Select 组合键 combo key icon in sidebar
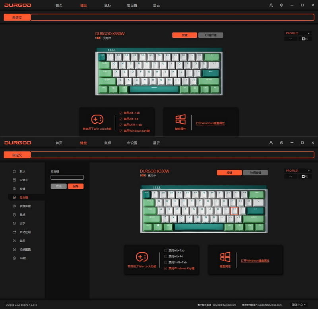Image resolution: width=318 pixels, height=309 pixels. (14, 197)
